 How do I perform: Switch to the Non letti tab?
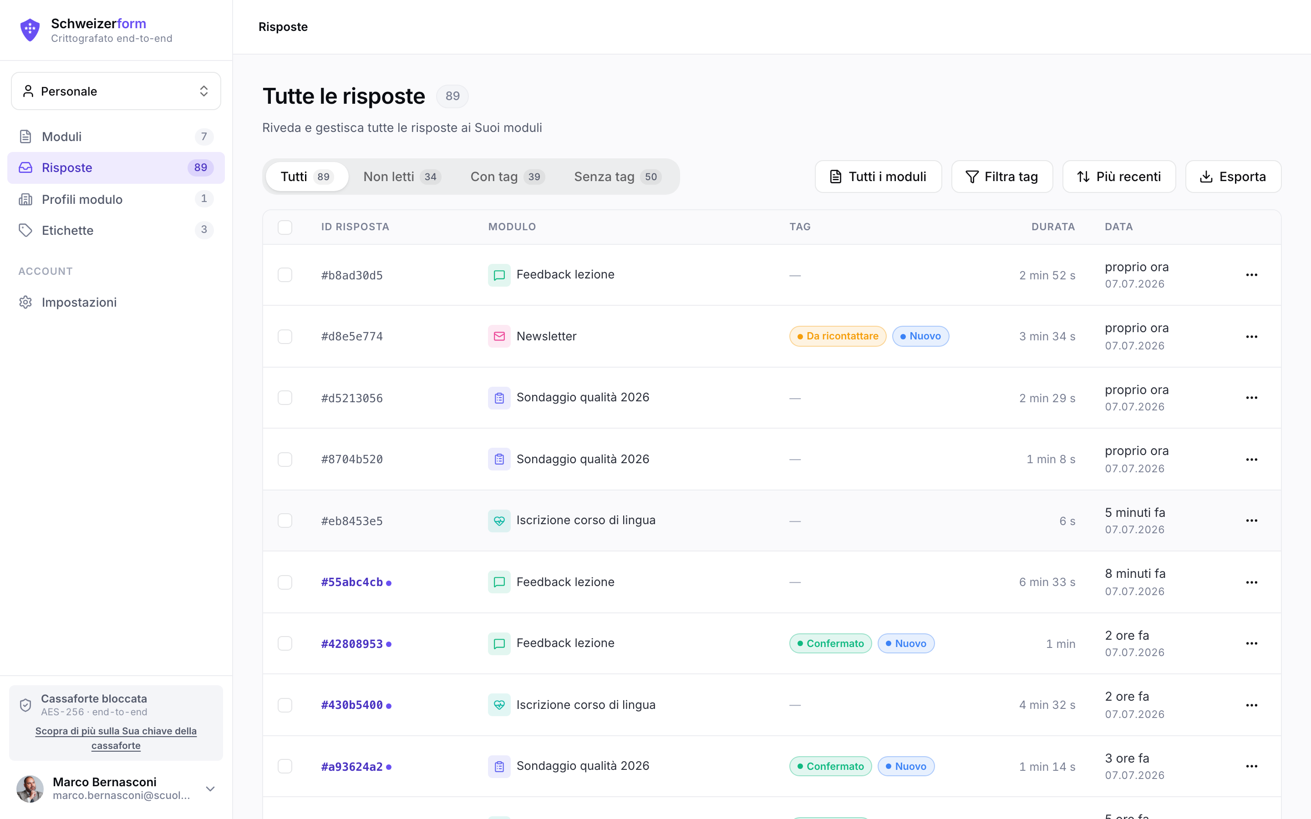402,177
